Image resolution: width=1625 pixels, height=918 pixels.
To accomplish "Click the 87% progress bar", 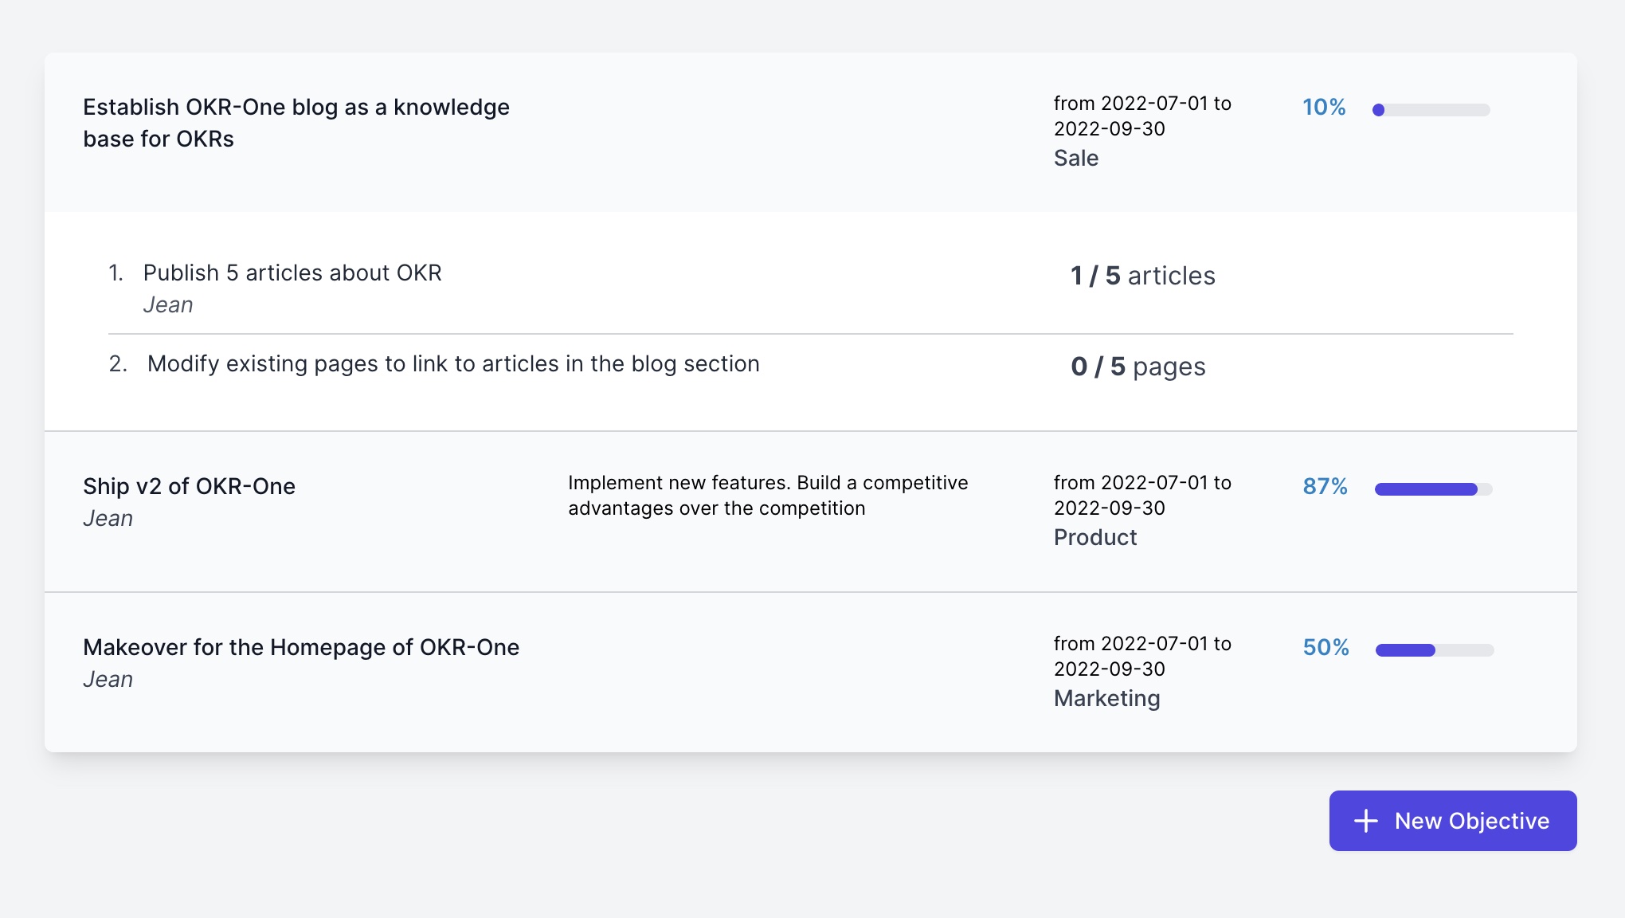I will click(x=1432, y=489).
